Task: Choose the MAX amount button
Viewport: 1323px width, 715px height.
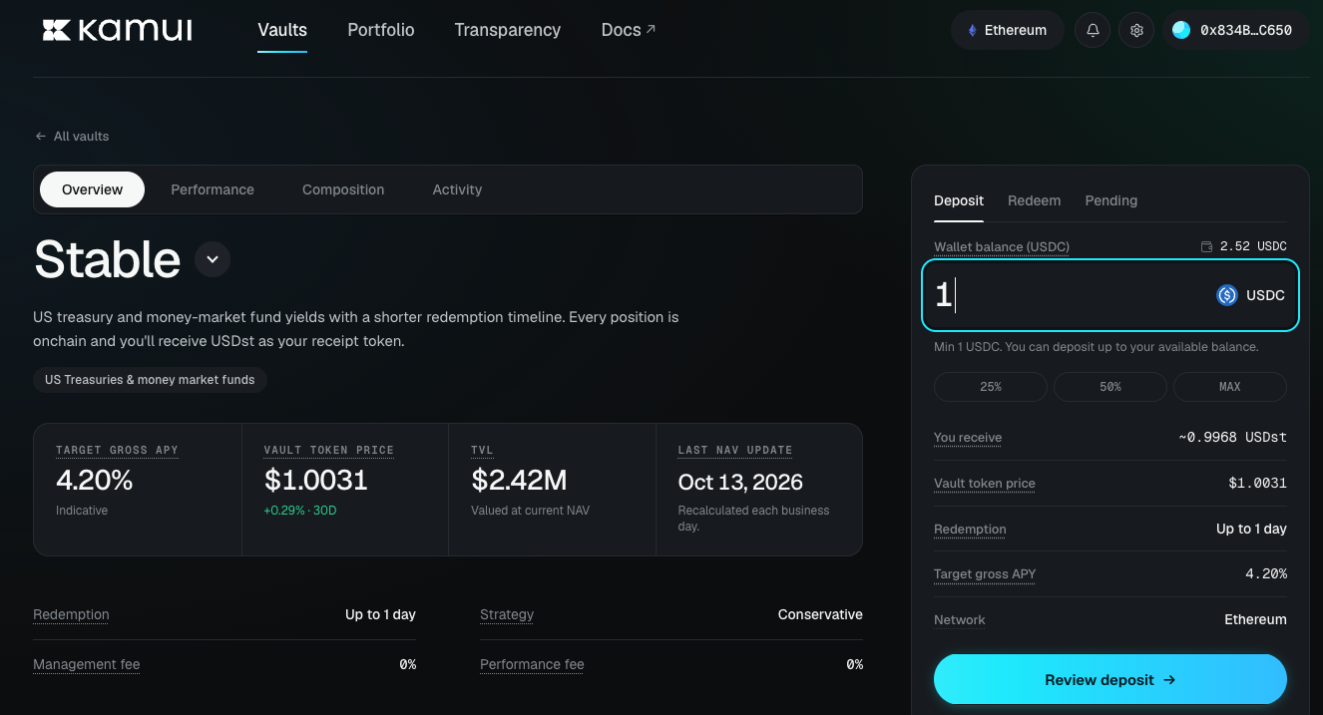Action: [x=1230, y=386]
